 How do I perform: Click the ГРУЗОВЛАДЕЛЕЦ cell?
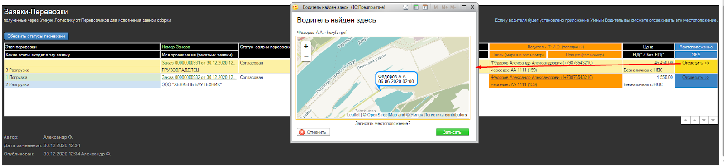[200, 70]
